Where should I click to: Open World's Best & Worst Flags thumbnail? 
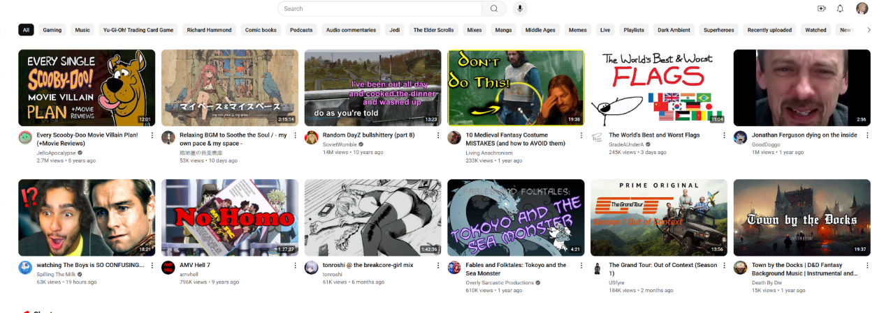(x=659, y=88)
